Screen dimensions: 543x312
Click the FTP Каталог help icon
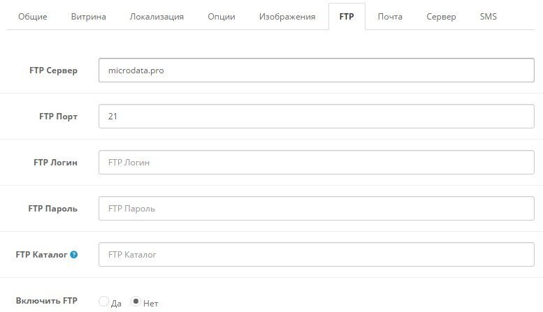point(74,255)
